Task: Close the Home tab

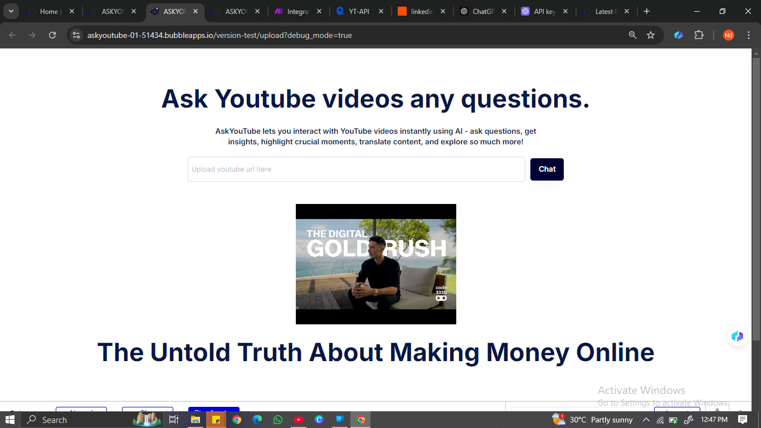Action: (x=72, y=11)
